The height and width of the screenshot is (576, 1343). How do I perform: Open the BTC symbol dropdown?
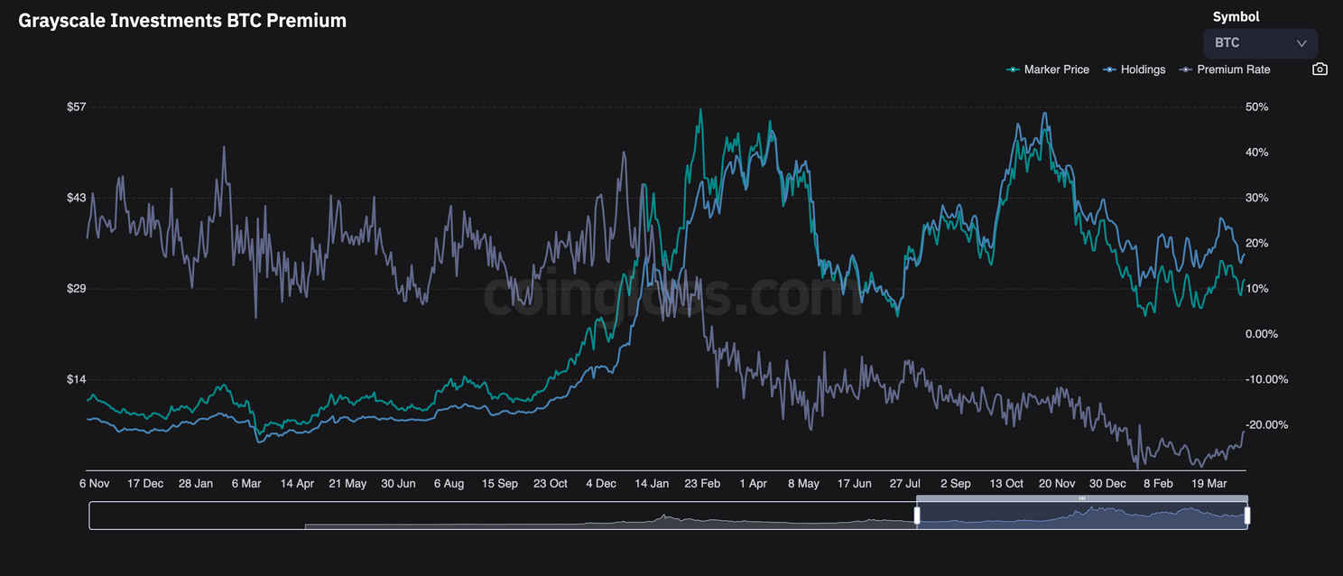click(1260, 43)
